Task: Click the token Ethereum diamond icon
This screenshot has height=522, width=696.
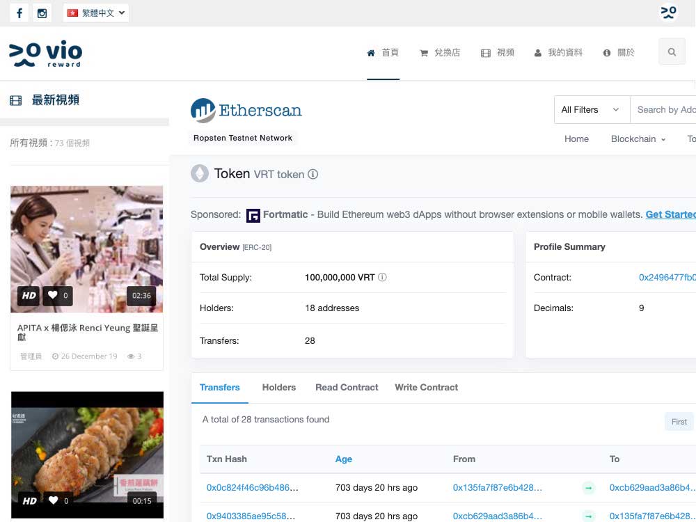Action: coord(200,173)
